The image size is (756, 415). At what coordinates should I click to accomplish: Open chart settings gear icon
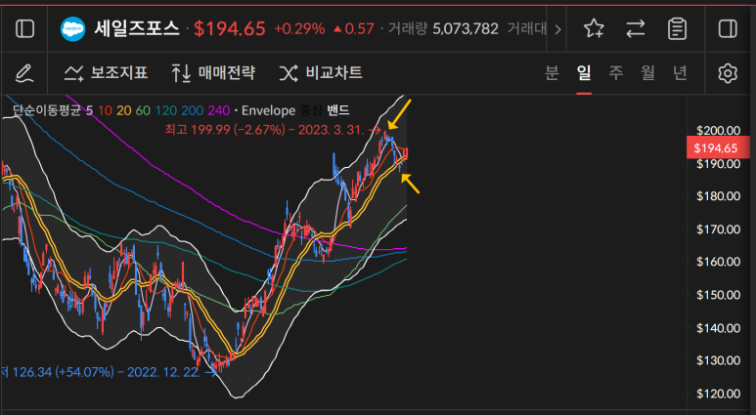[728, 73]
